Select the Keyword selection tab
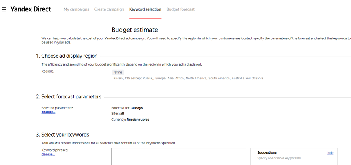 (145, 9)
